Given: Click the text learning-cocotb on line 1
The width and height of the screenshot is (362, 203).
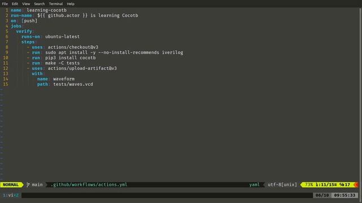Looking at the screenshot, I should coord(46,10).
